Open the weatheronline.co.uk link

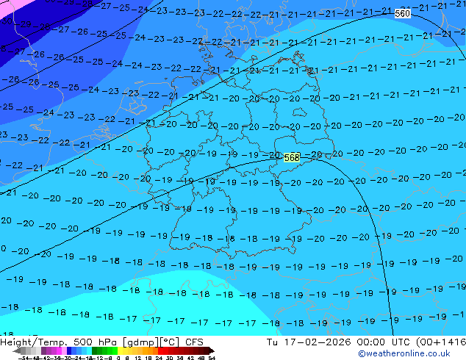(404, 353)
